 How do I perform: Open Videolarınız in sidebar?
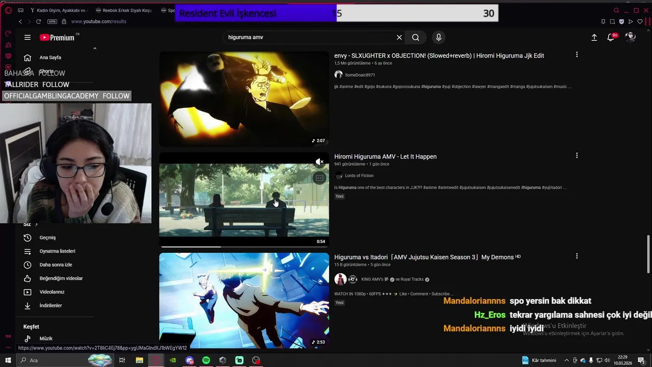[x=52, y=292]
